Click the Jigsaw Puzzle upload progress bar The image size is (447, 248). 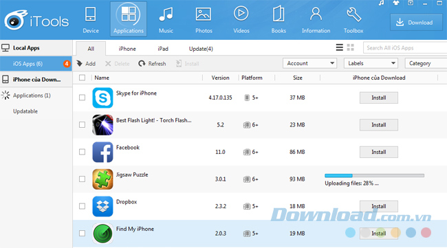[x=374, y=175]
